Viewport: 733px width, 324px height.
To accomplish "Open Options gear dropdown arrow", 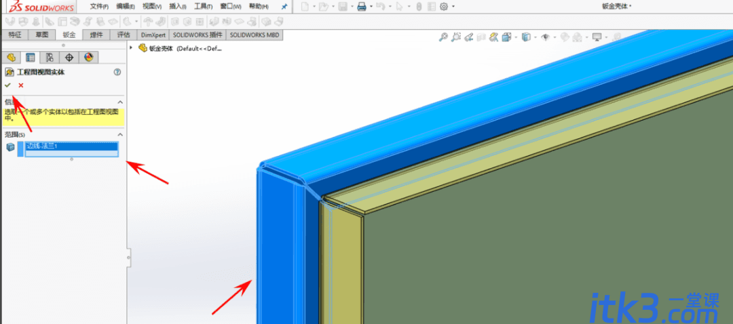I will pos(453,7).
